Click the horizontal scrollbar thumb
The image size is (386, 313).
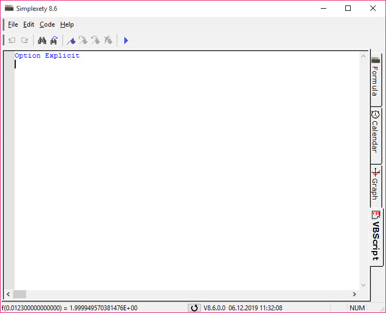20,294
